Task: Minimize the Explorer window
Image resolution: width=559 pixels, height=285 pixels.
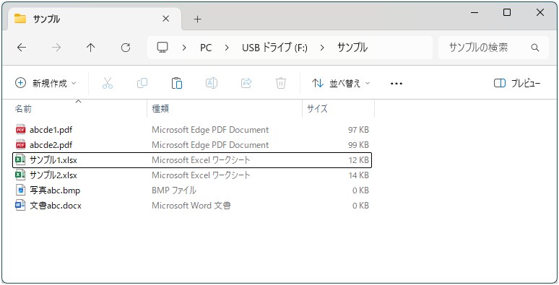Action: pyautogui.click(x=474, y=12)
